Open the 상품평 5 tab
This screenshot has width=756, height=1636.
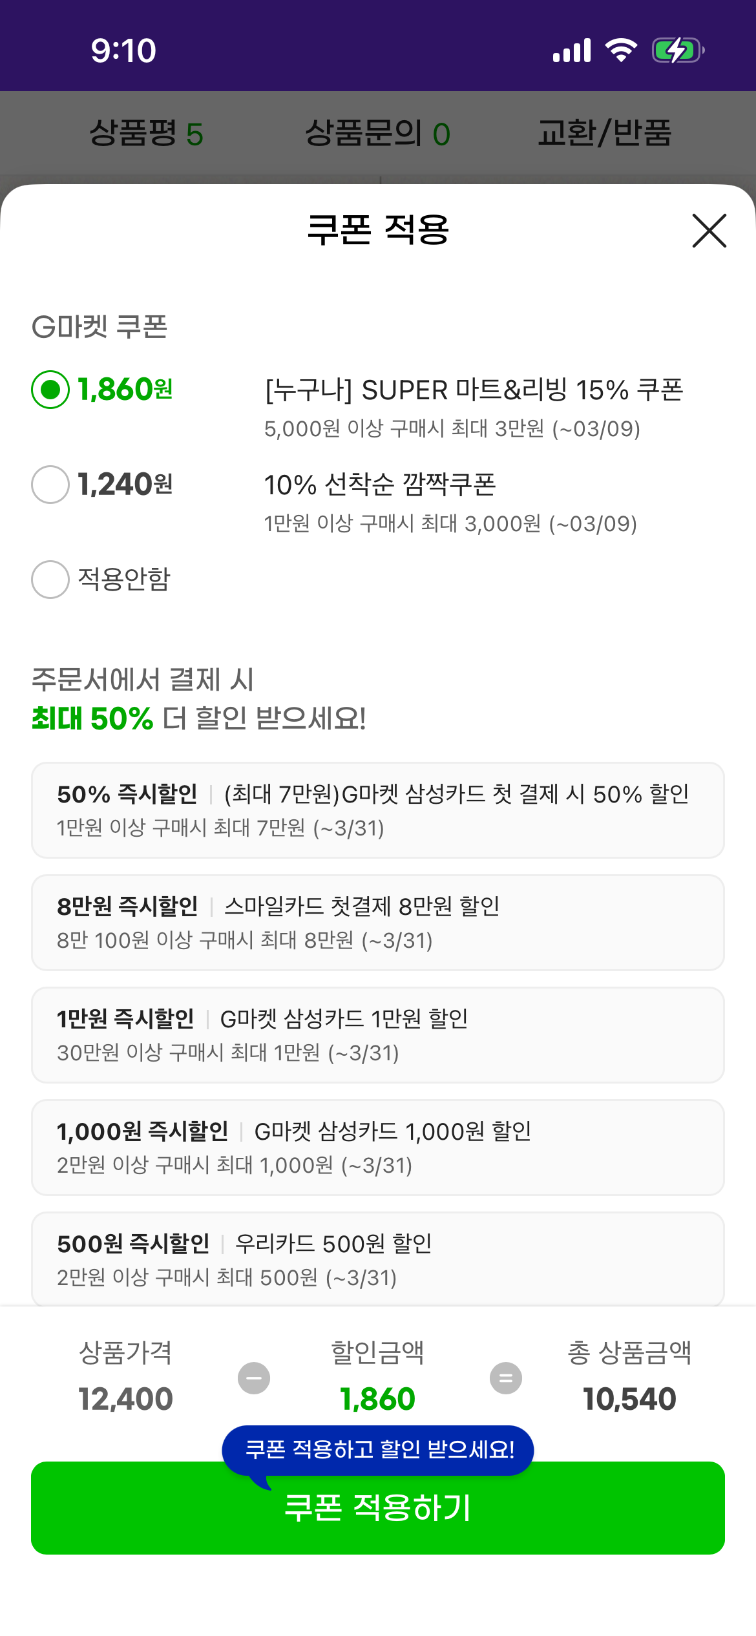146,134
